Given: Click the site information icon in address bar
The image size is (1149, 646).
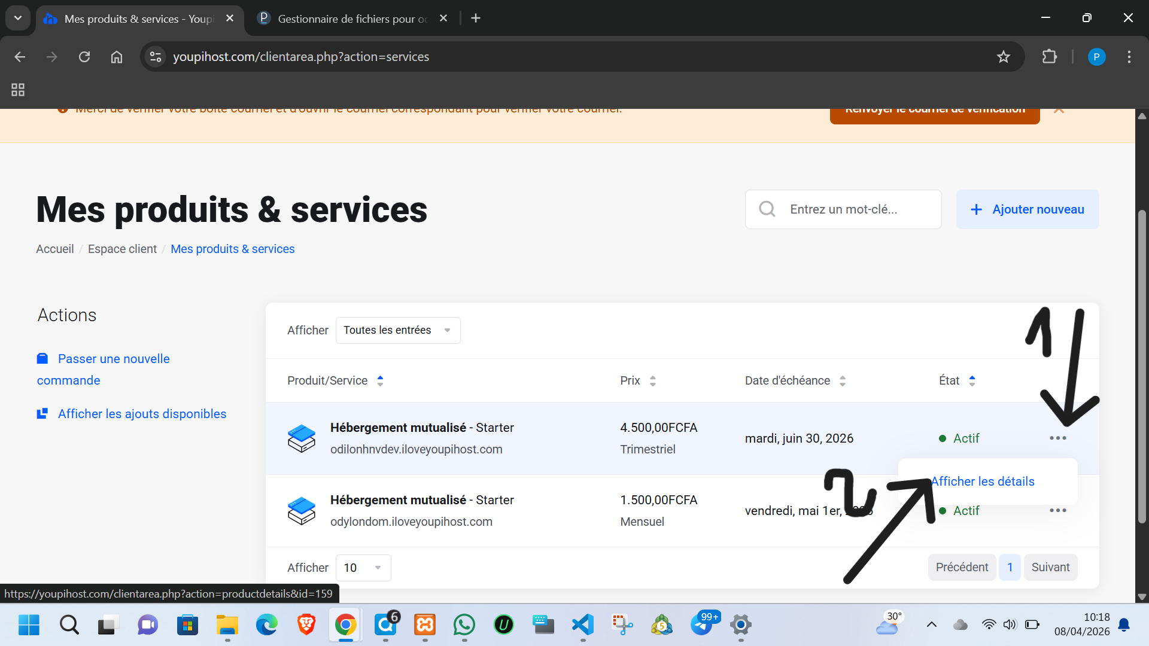Looking at the screenshot, I should click(x=156, y=57).
